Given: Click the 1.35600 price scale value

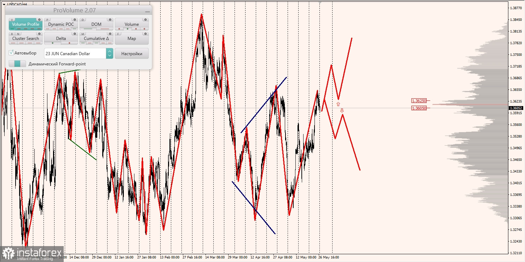Looking at the screenshot, I should 516,125.
